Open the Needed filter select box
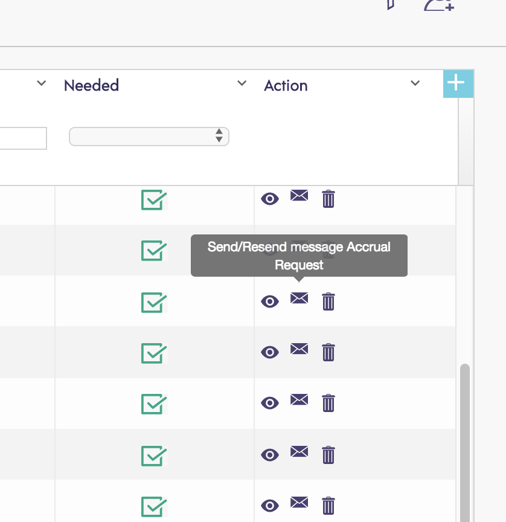506x522 pixels. 149,137
